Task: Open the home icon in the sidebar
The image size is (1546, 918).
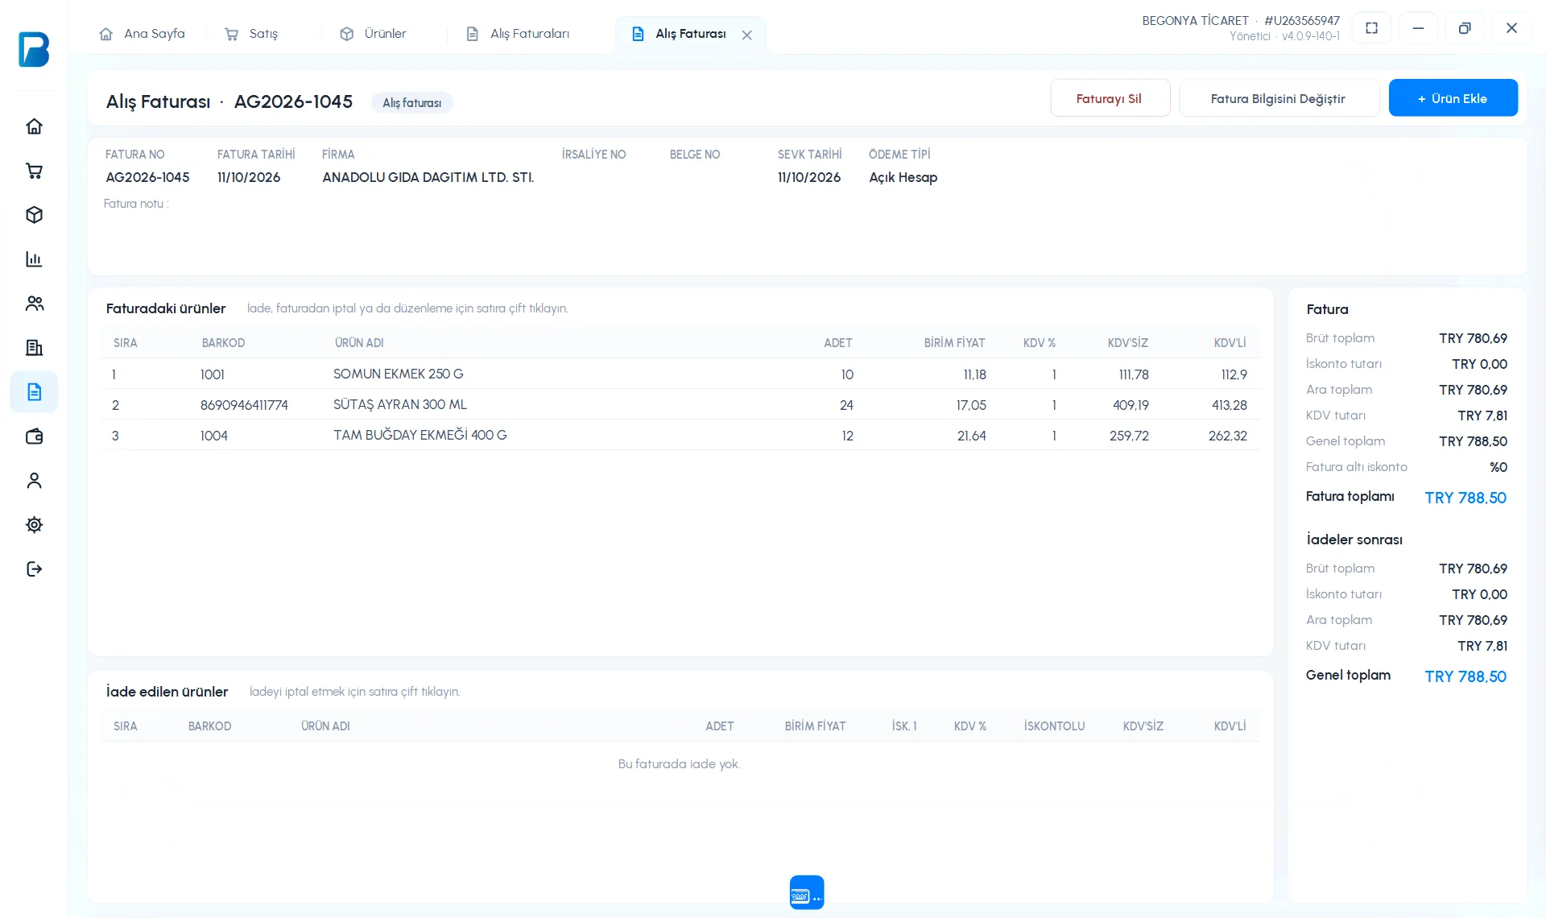Action: (x=34, y=126)
